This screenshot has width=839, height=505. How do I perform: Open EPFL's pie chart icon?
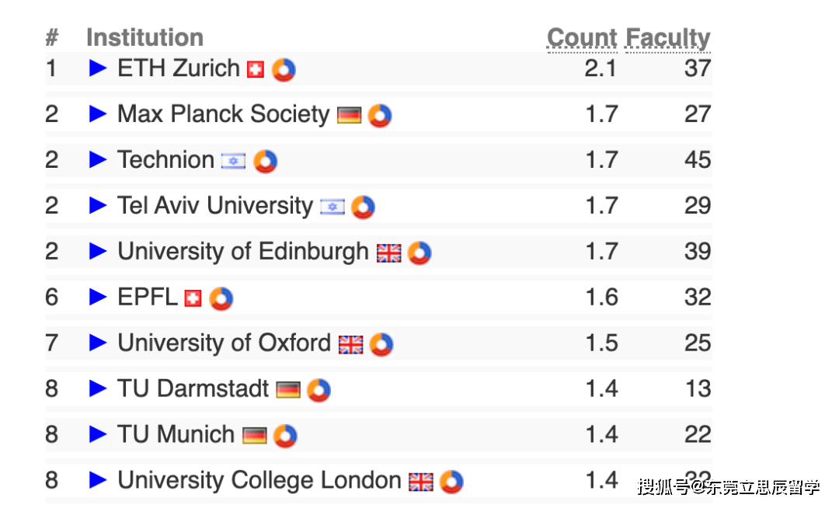pos(221,298)
